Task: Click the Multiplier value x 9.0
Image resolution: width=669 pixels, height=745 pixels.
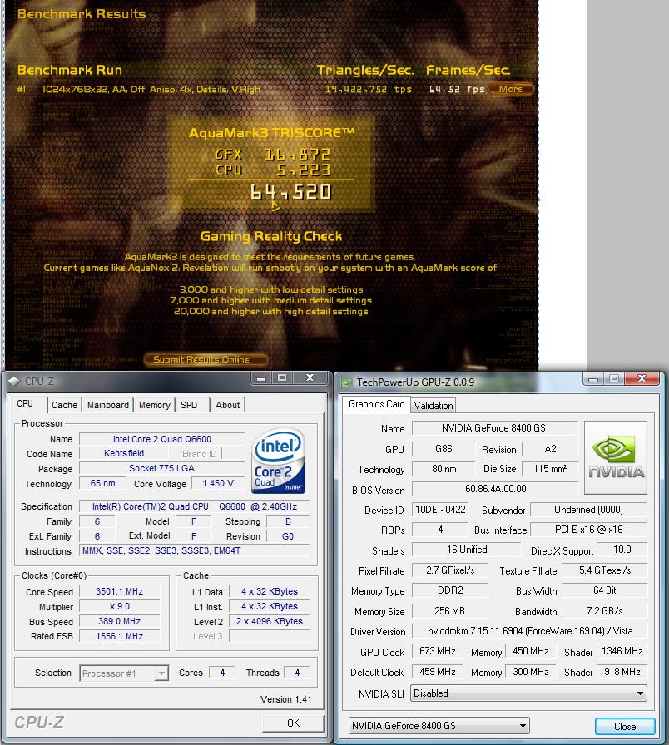Action: [119, 607]
